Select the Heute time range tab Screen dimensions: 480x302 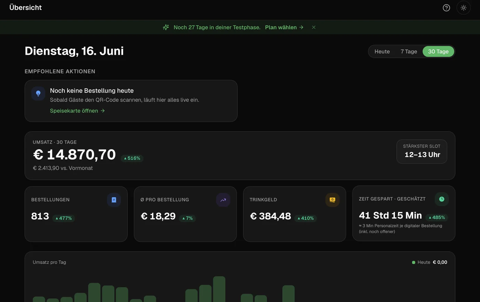tap(382, 51)
